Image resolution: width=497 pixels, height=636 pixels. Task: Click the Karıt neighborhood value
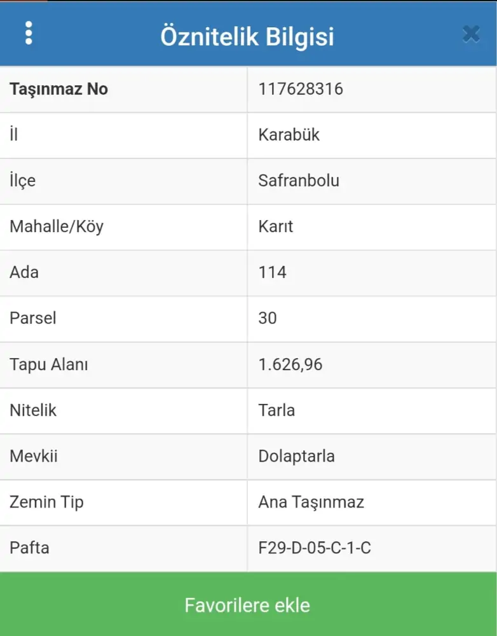pyautogui.click(x=276, y=226)
